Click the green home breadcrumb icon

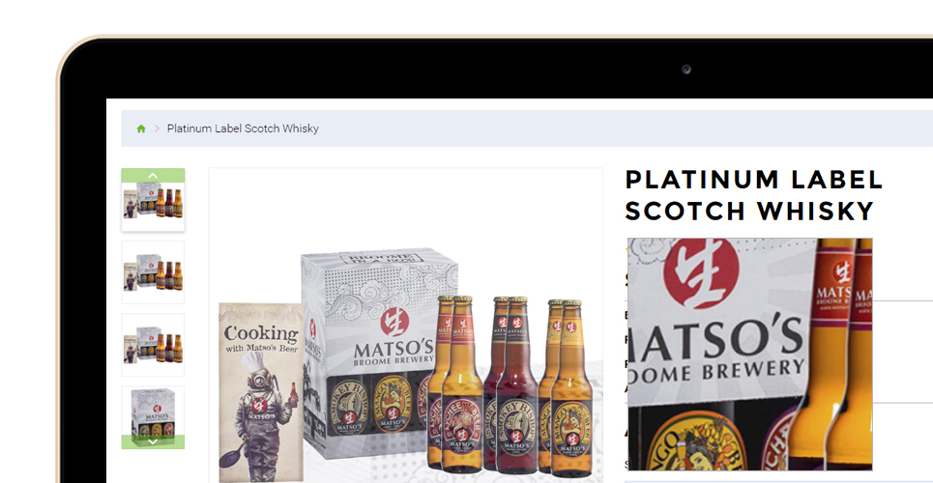141,128
